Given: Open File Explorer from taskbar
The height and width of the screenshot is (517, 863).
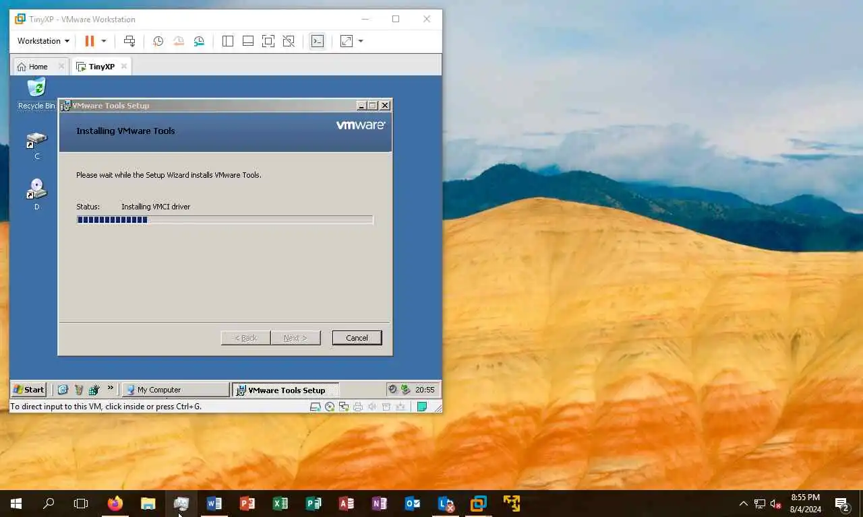Looking at the screenshot, I should point(148,504).
